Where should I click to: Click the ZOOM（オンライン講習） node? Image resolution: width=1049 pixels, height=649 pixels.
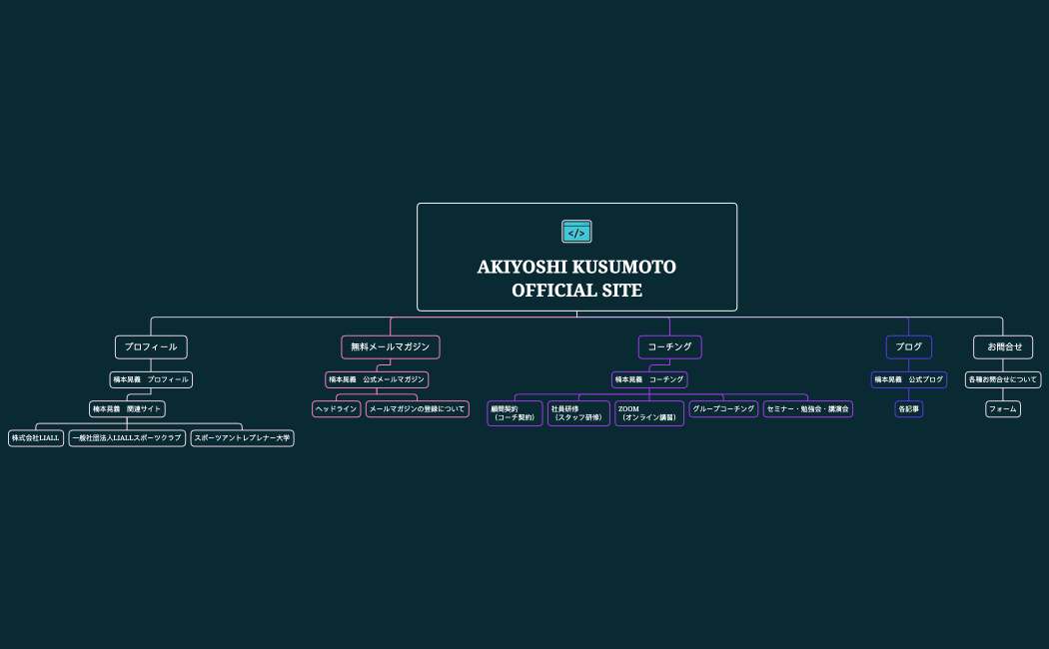(x=649, y=413)
